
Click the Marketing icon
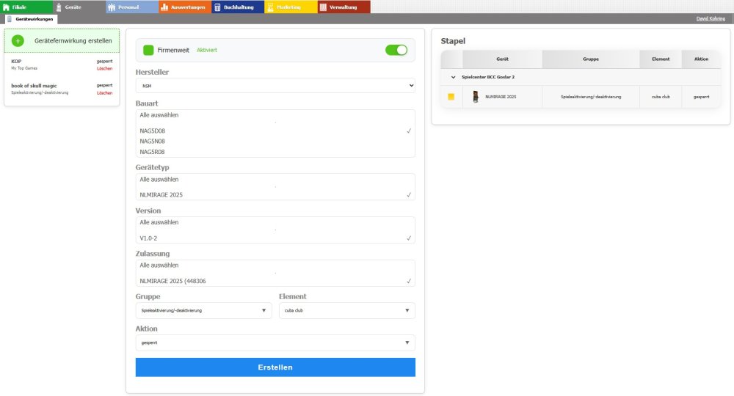point(270,7)
